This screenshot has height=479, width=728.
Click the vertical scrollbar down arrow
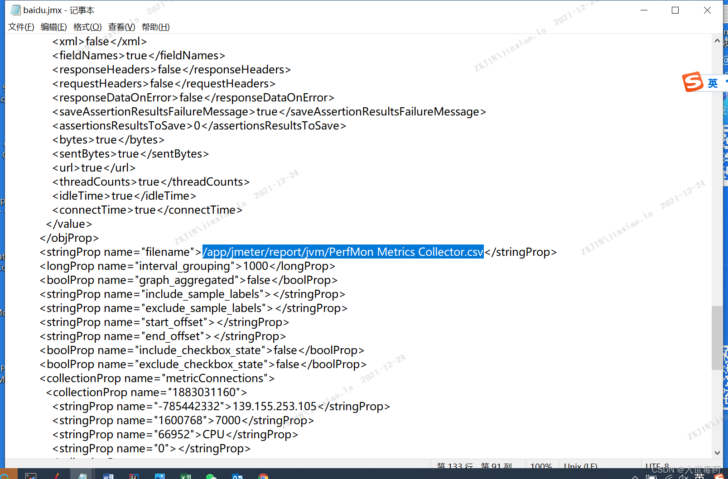tap(717, 452)
